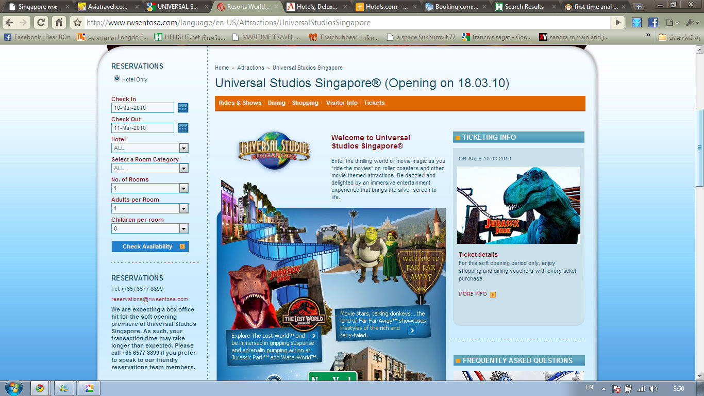Click the Check In date field
Image resolution: width=704 pixels, height=396 pixels.
143,108
